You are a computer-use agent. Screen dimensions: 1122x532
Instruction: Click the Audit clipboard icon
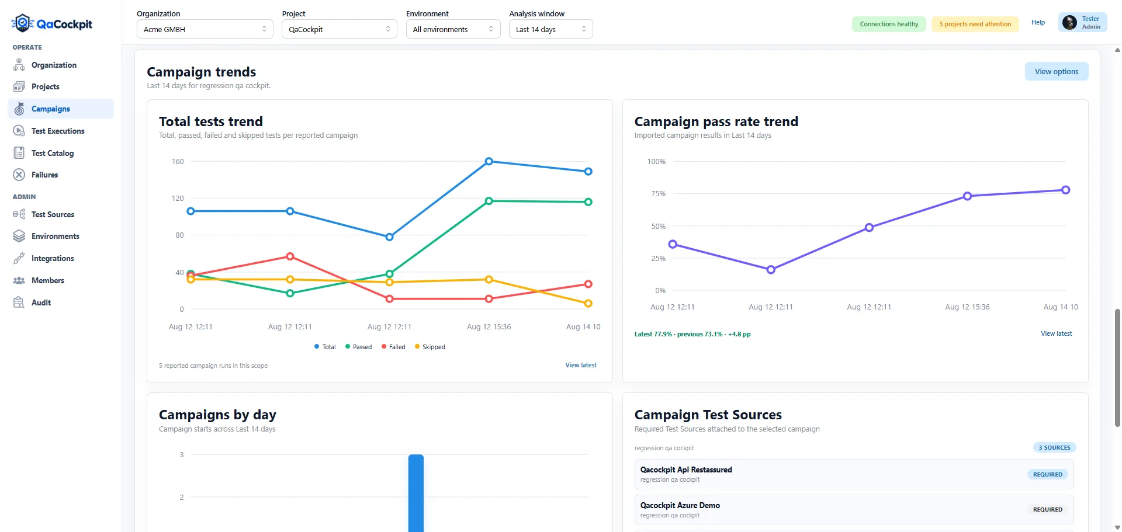[x=19, y=302]
